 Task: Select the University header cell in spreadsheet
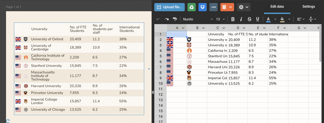tap(217, 34)
